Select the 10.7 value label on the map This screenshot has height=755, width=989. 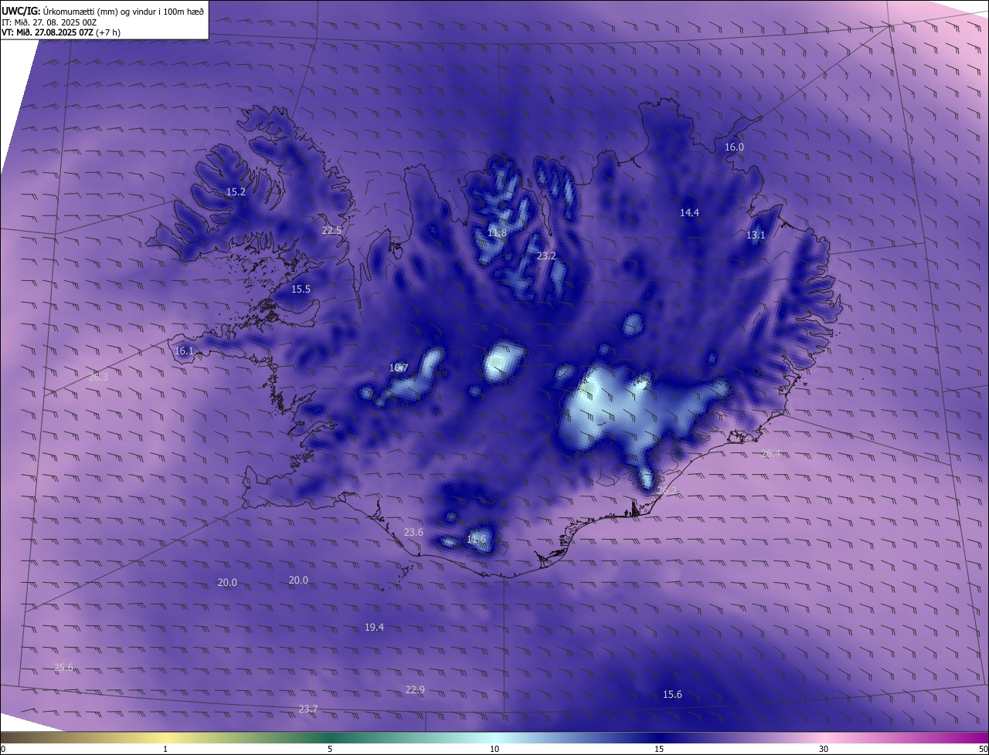click(399, 367)
